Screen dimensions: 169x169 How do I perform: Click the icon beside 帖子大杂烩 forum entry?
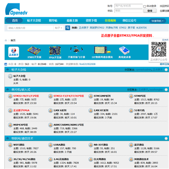coord(10,76)
